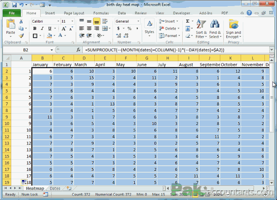Expand the formula bar
Viewport: 277px width, 200px height.
tap(271, 50)
